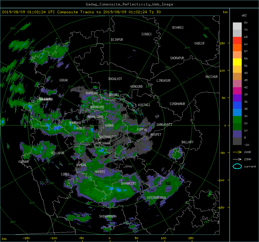Click the HOSPET city label
The width and height of the screenshot is (259, 242).
click(x=156, y=135)
